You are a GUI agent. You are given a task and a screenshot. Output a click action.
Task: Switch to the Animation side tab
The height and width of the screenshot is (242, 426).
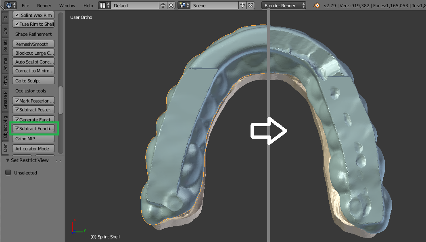pyautogui.click(x=5, y=64)
